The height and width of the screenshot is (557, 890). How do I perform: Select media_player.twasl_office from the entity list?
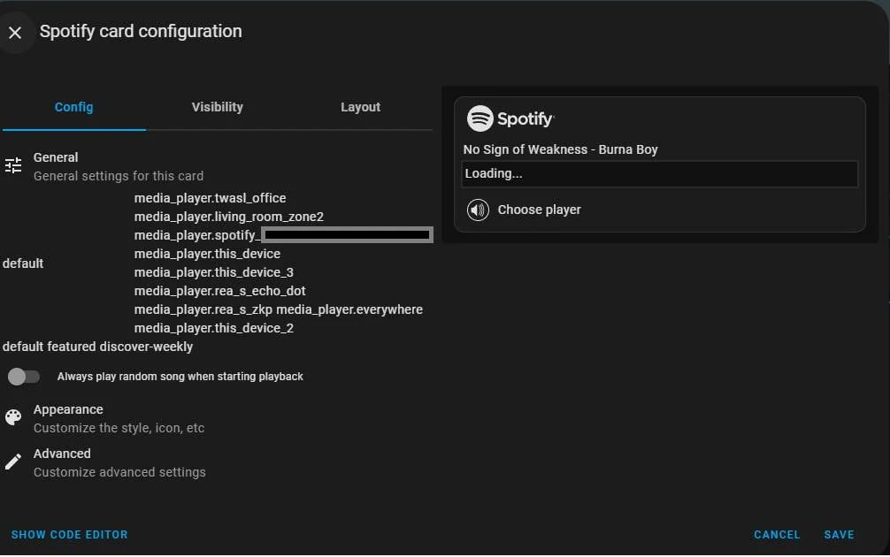click(x=210, y=197)
